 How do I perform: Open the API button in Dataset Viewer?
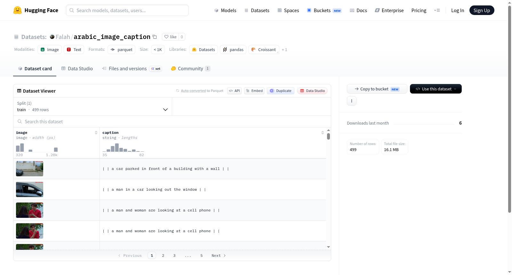[234, 91]
